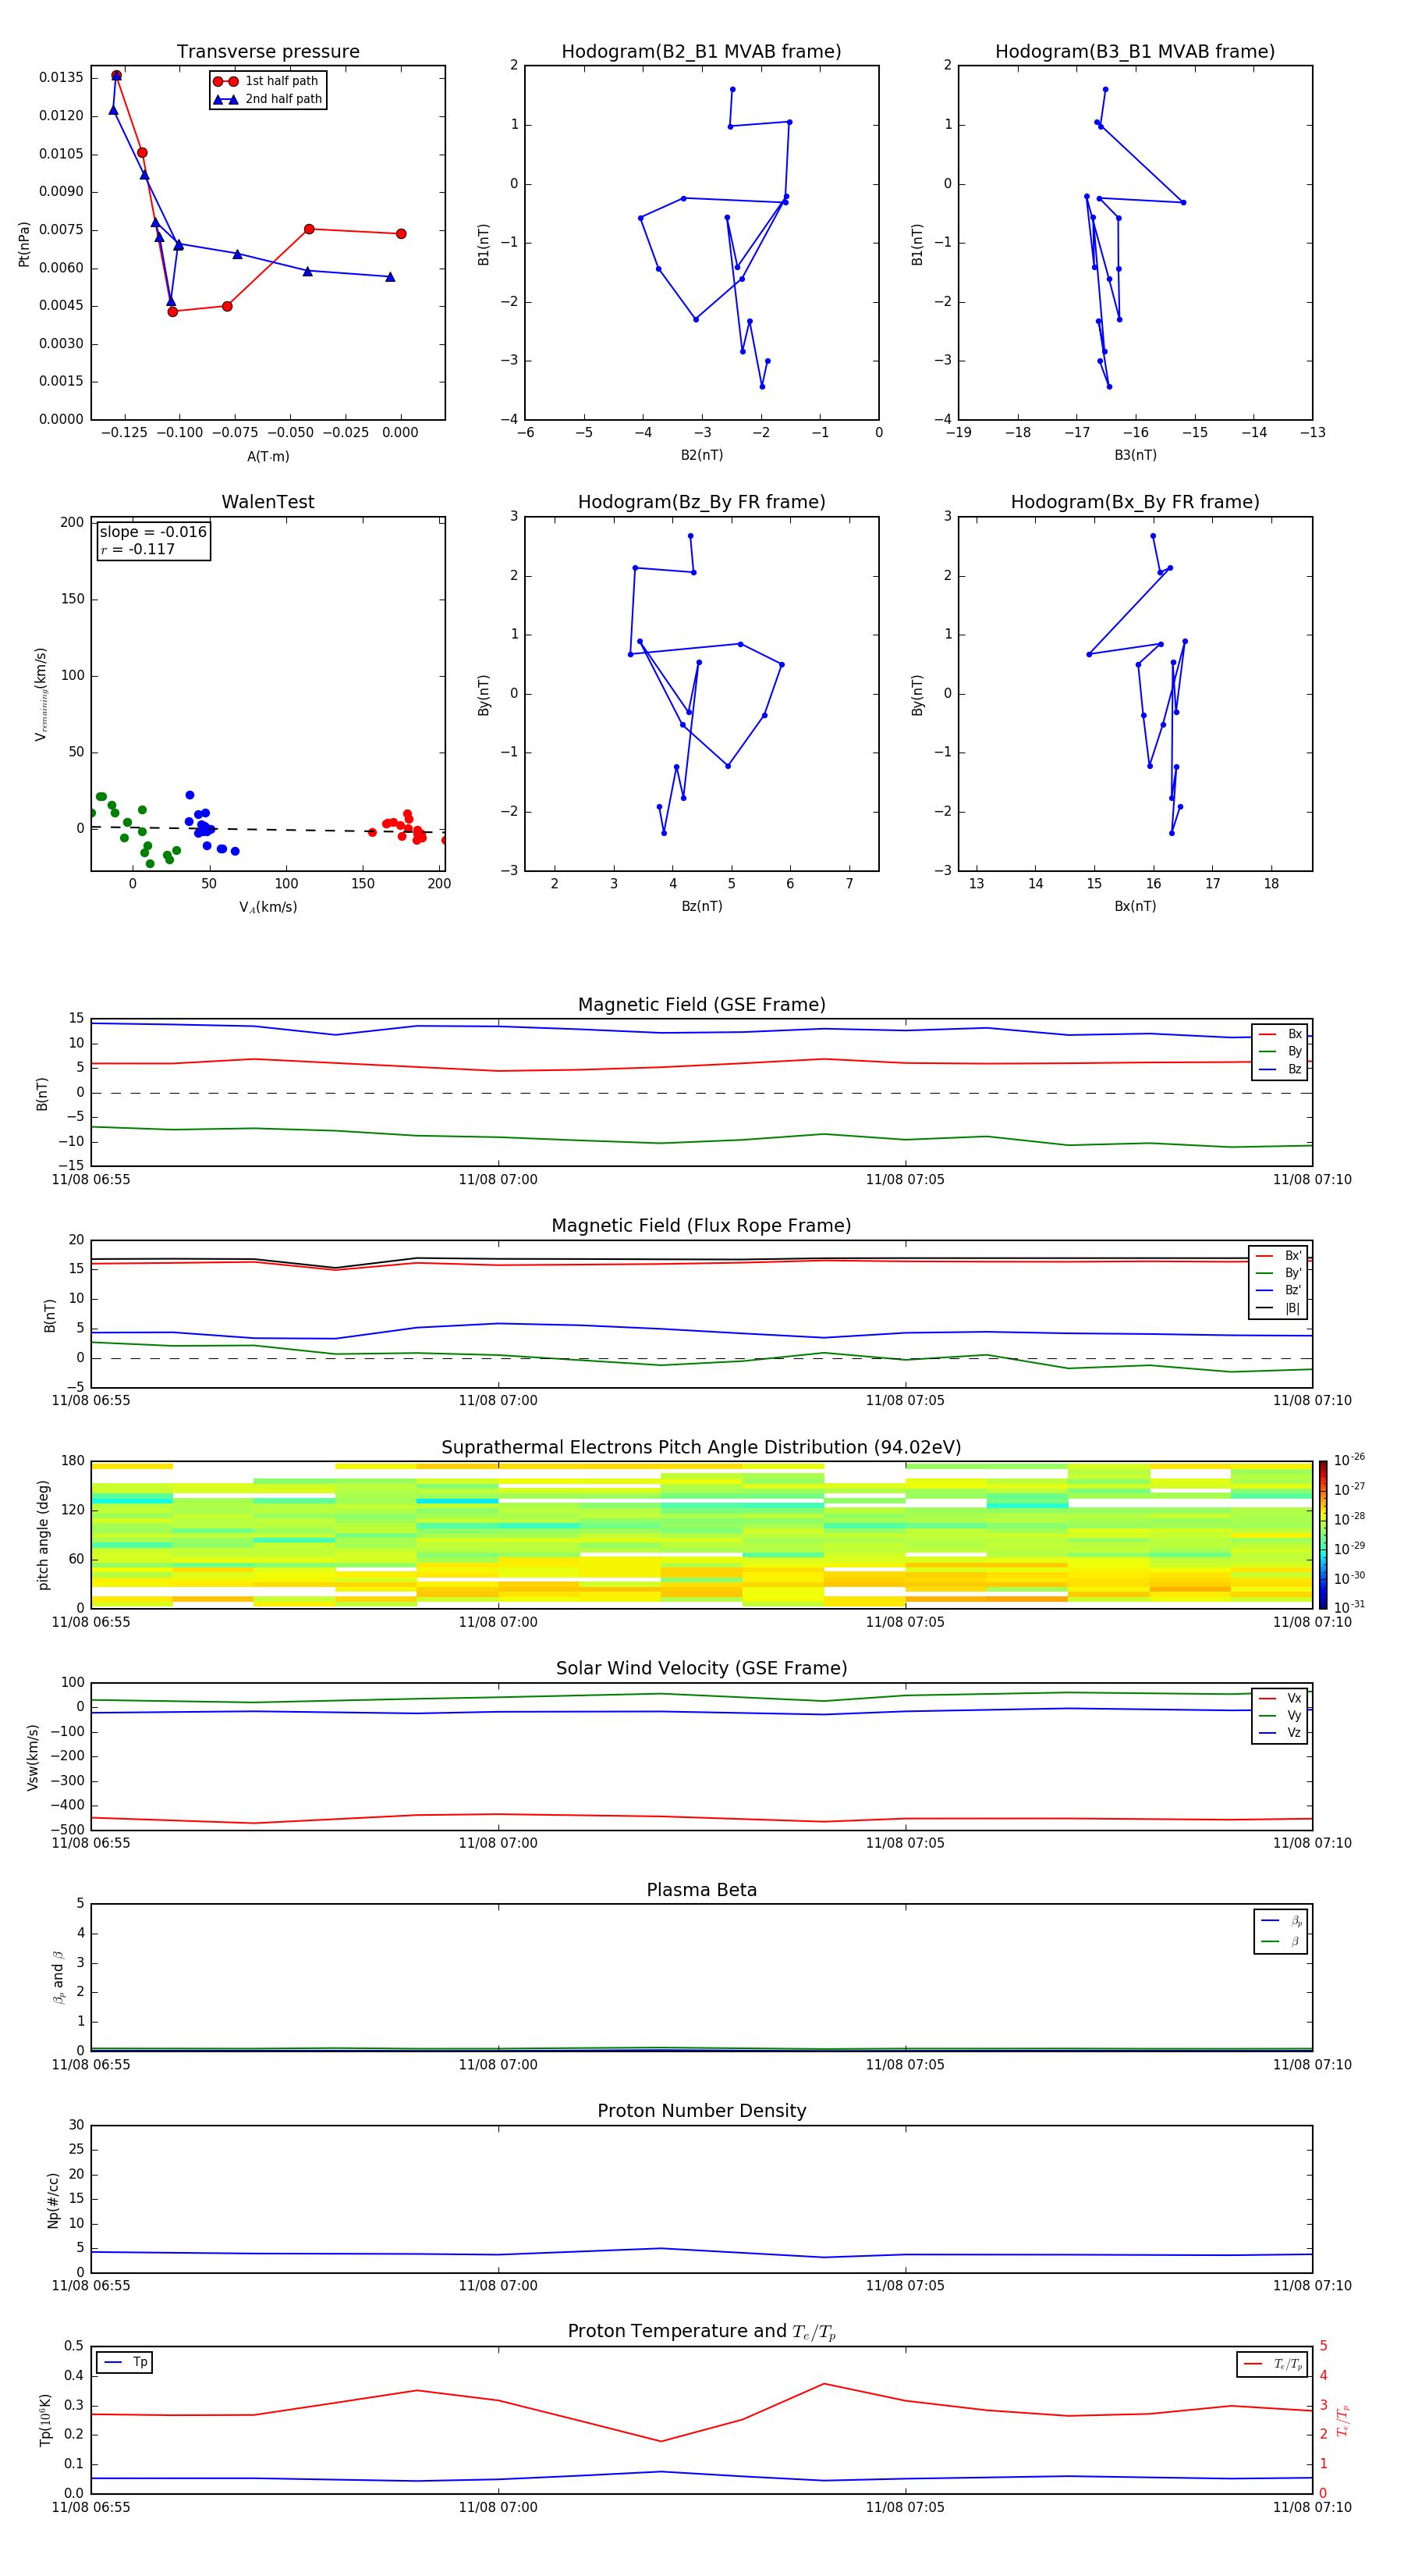This screenshot has width=1404, height=2576.
Task: Click the Vx legend entry in velocity plot
Action: point(1280,1698)
